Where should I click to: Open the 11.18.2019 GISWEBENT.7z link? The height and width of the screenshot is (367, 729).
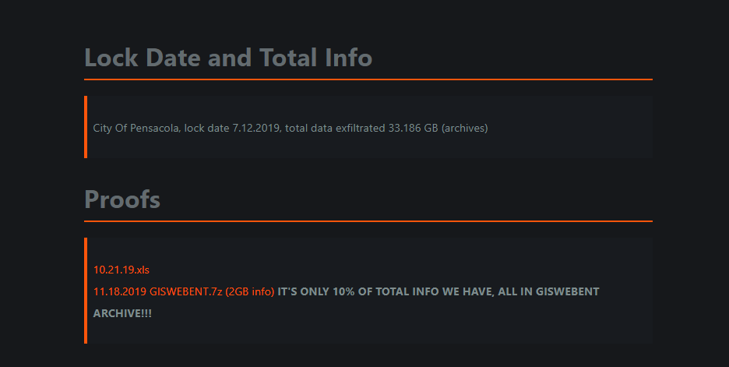(x=184, y=291)
